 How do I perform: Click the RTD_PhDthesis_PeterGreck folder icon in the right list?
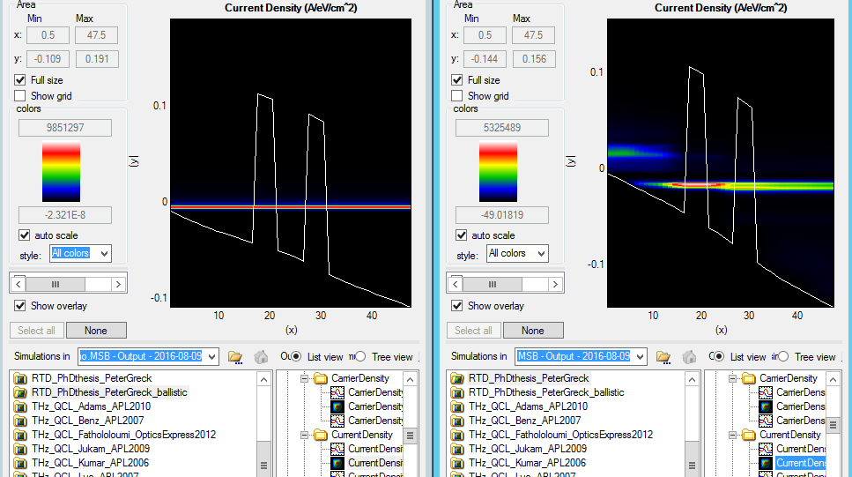(459, 378)
